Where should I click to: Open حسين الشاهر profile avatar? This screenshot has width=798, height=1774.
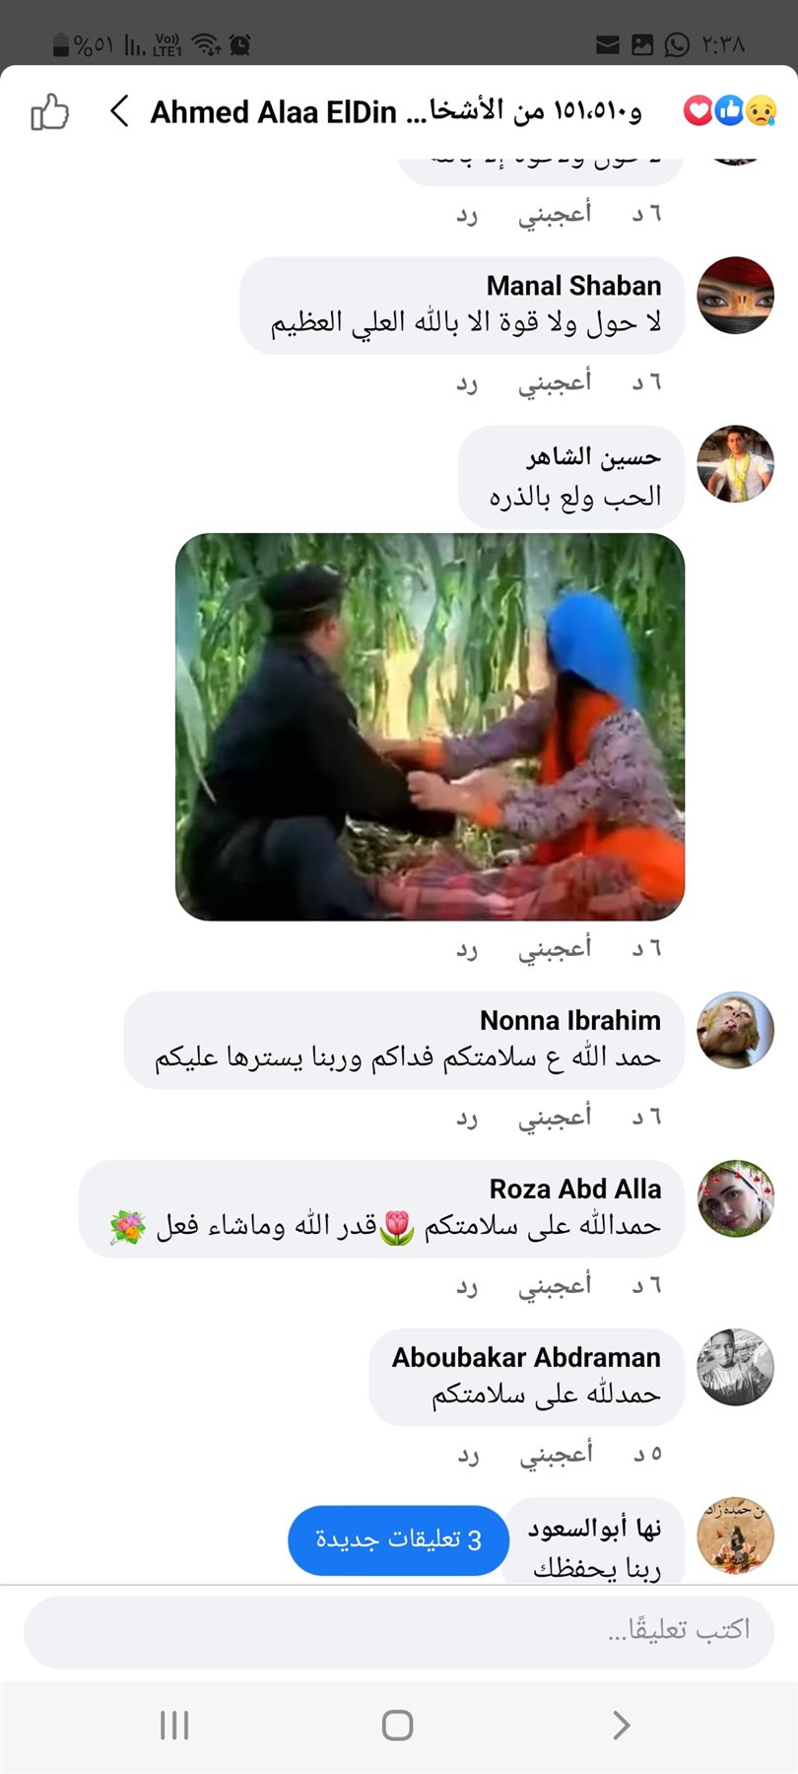click(x=735, y=464)
